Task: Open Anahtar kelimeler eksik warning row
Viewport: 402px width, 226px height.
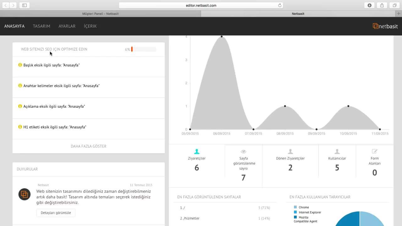Action: tap(89, 88)
